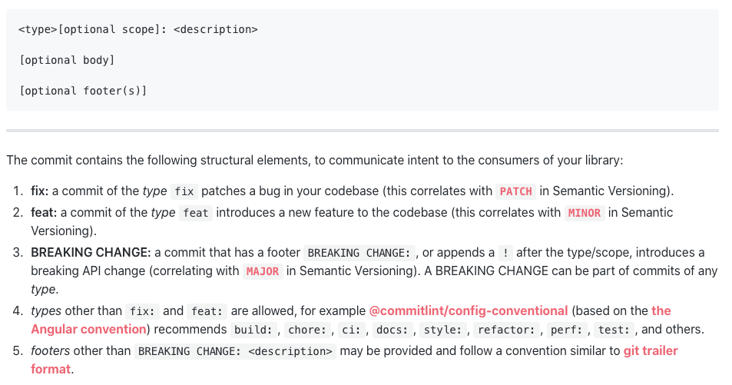Click the '[optional footer(s)]' line in code block
732x385 pixels.
pyautogui.click(x=83, y=91)
